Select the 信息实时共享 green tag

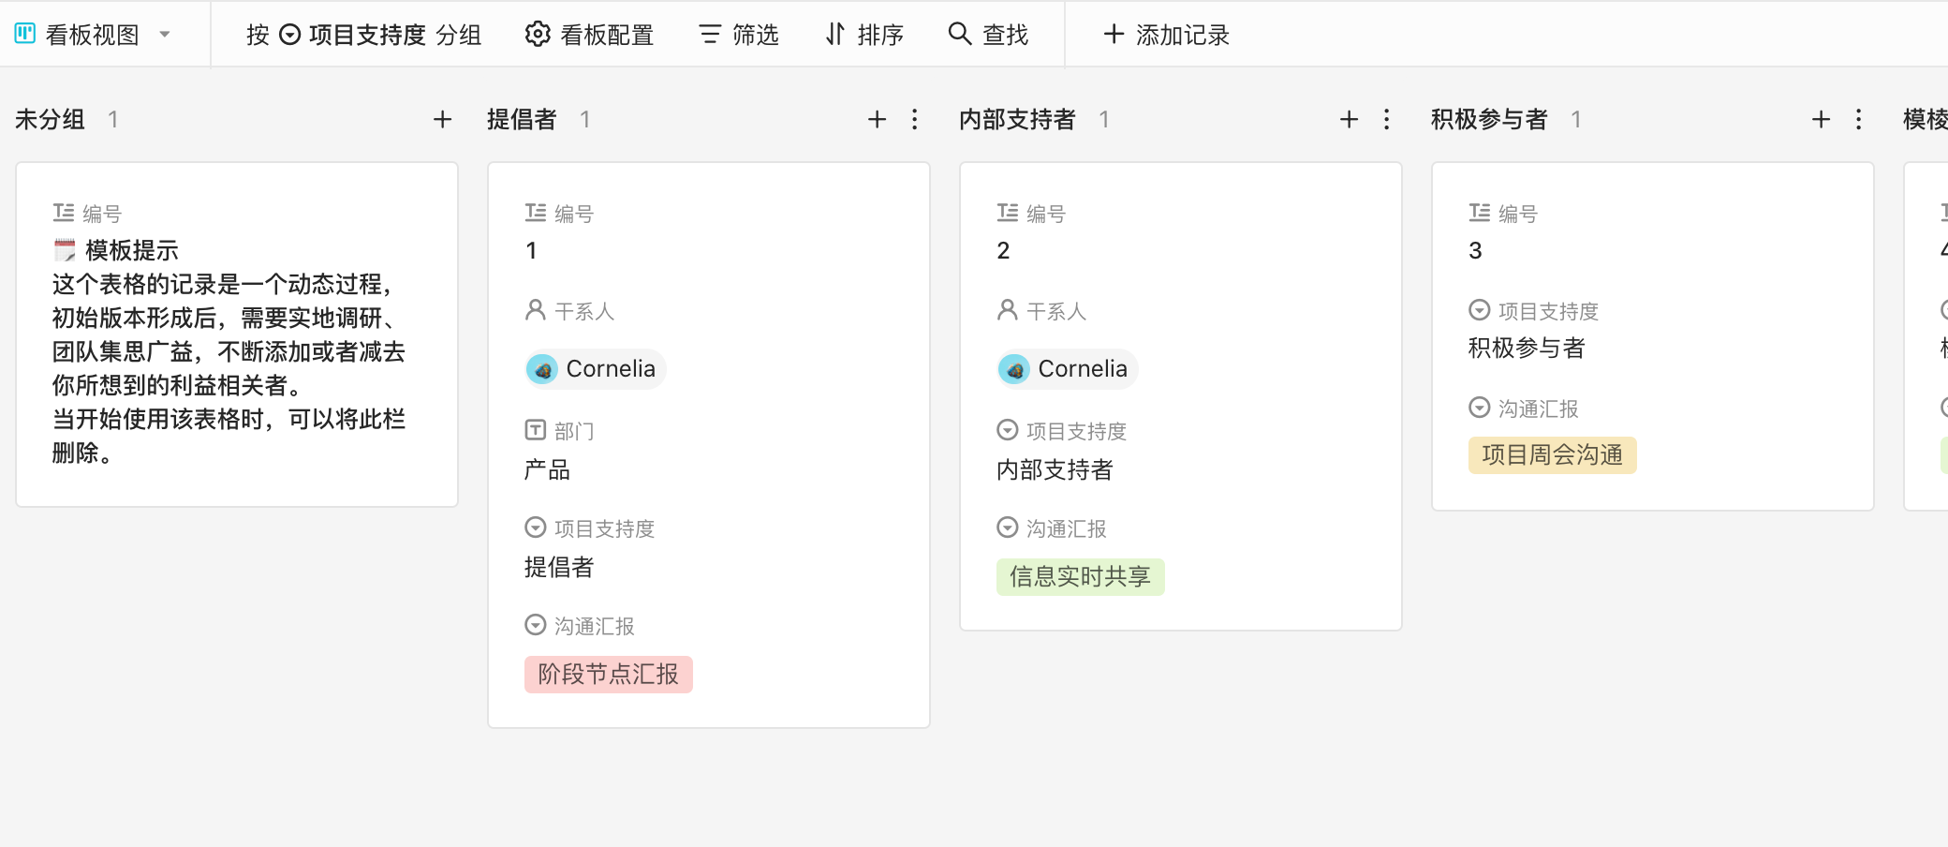pos(1080,577)
